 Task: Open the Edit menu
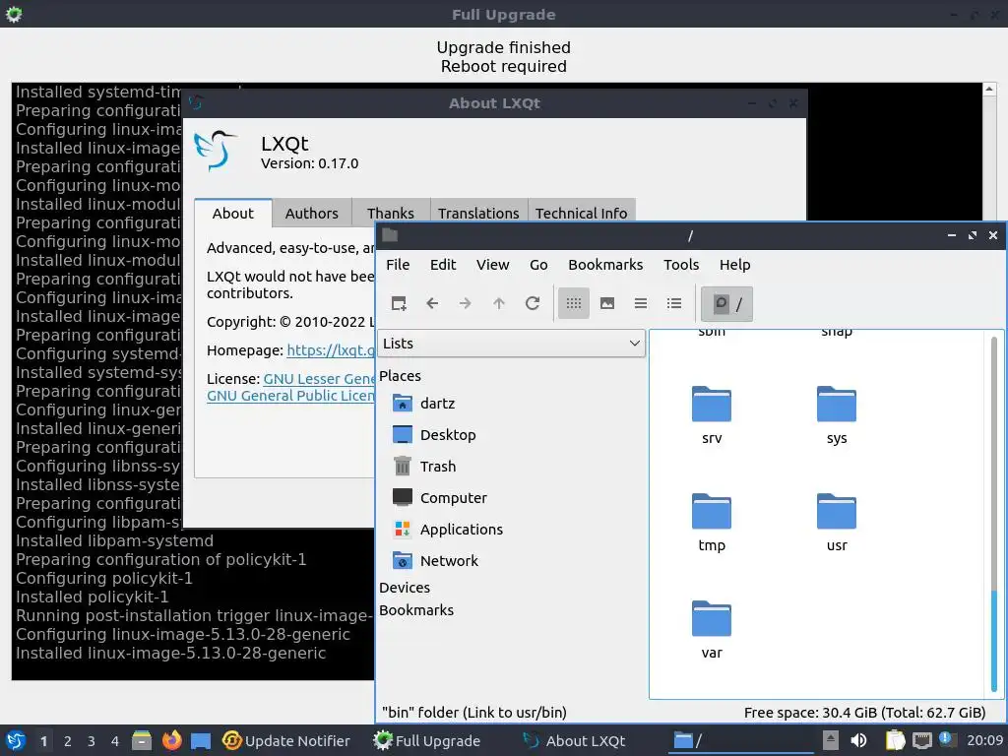[443, 265]
